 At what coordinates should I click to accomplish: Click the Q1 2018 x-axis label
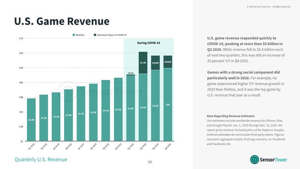point(31,146)
